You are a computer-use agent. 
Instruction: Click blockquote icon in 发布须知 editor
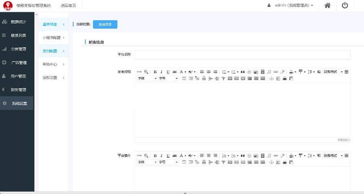click(243, 72)
